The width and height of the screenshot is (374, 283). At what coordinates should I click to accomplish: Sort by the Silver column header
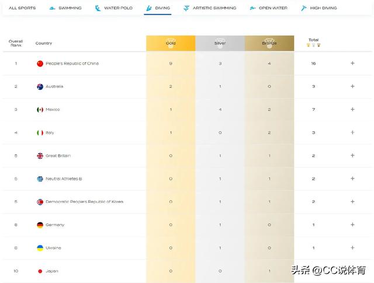coord(220,43)
